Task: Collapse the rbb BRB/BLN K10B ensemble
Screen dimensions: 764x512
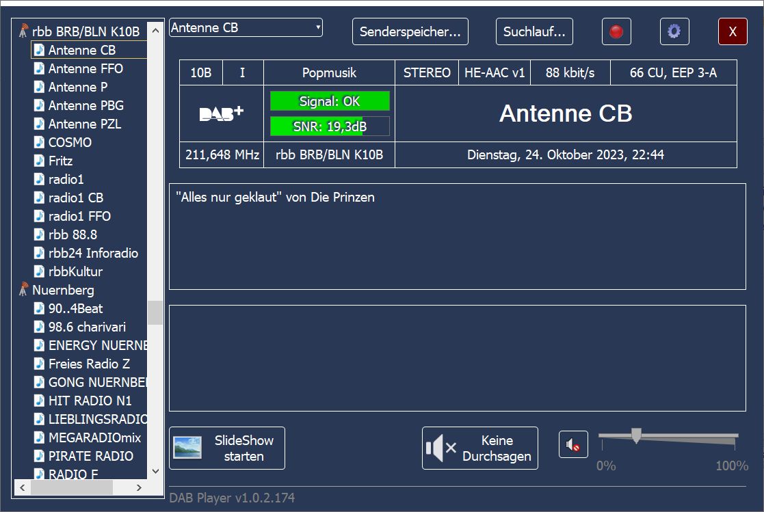Action: pos(85,31)
